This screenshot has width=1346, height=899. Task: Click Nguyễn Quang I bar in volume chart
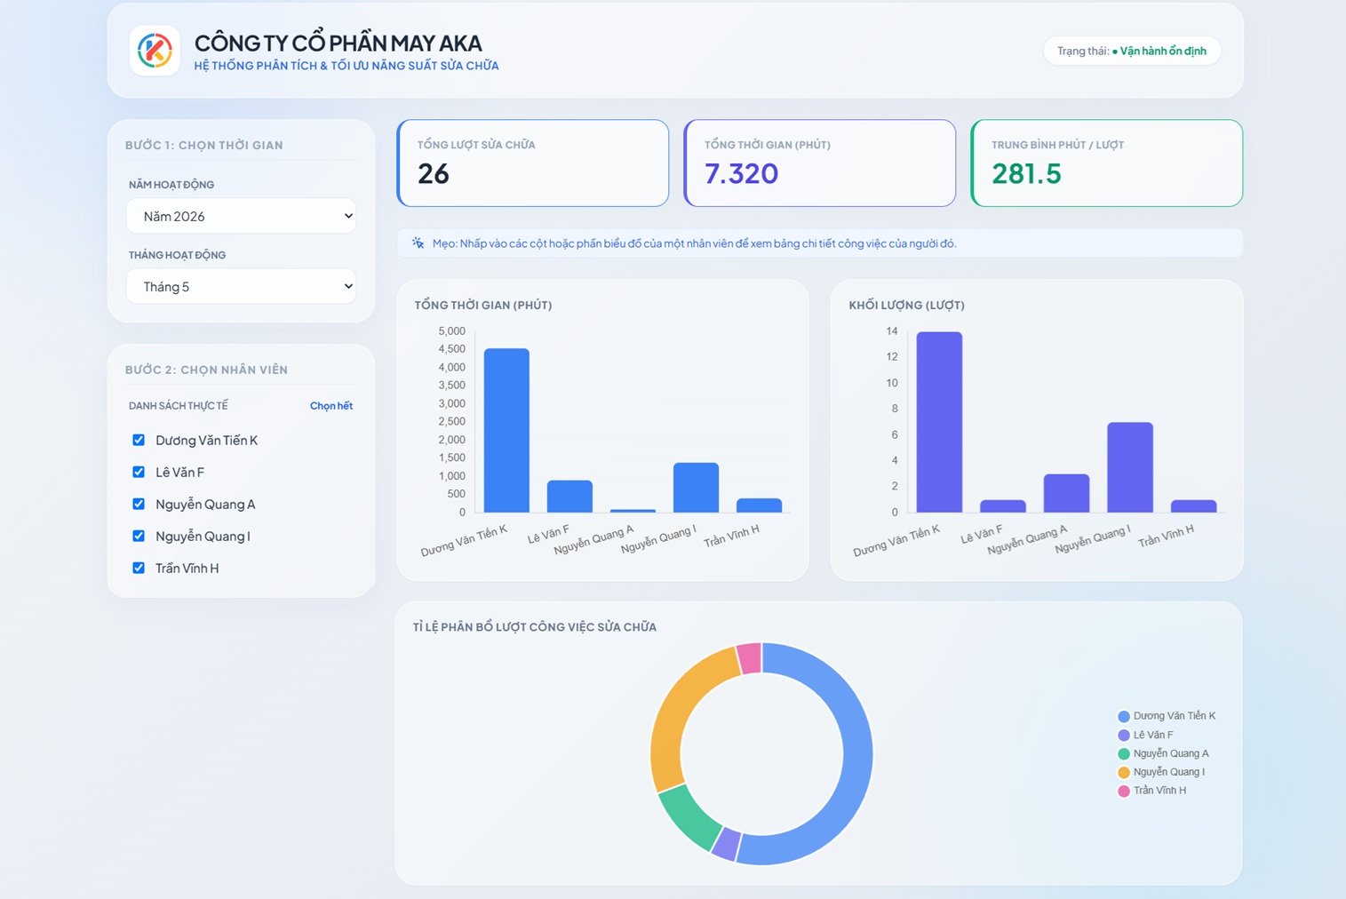(x=1130, y=467)
